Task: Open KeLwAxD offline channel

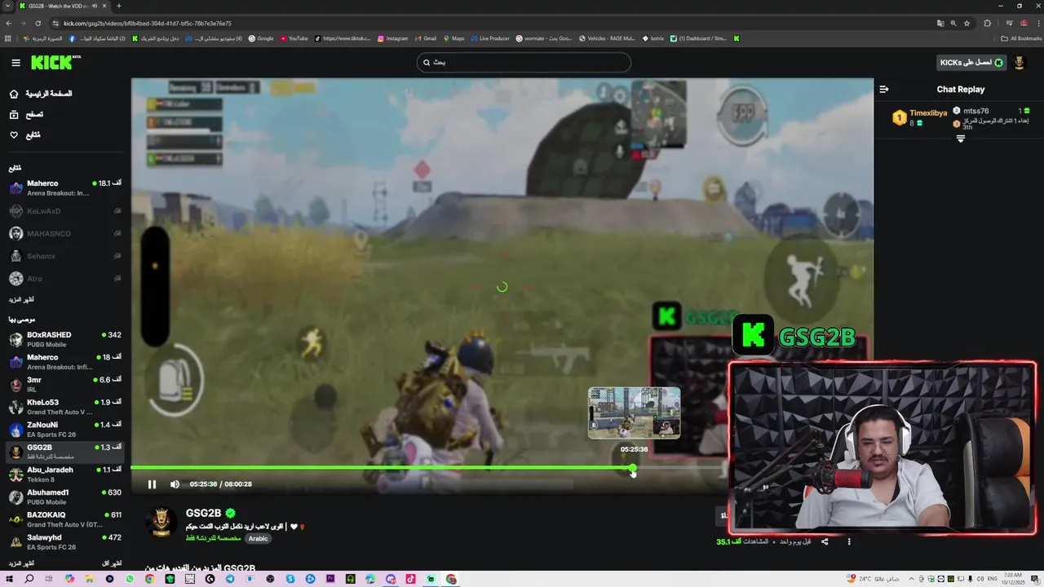Action: coord(65,211)
